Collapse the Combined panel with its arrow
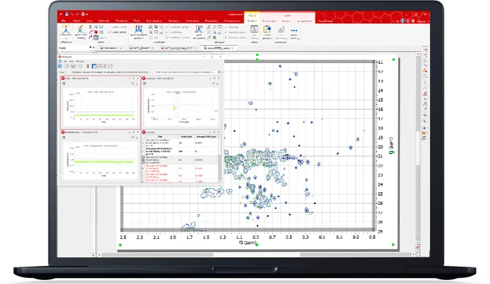 tap(210, 78)
